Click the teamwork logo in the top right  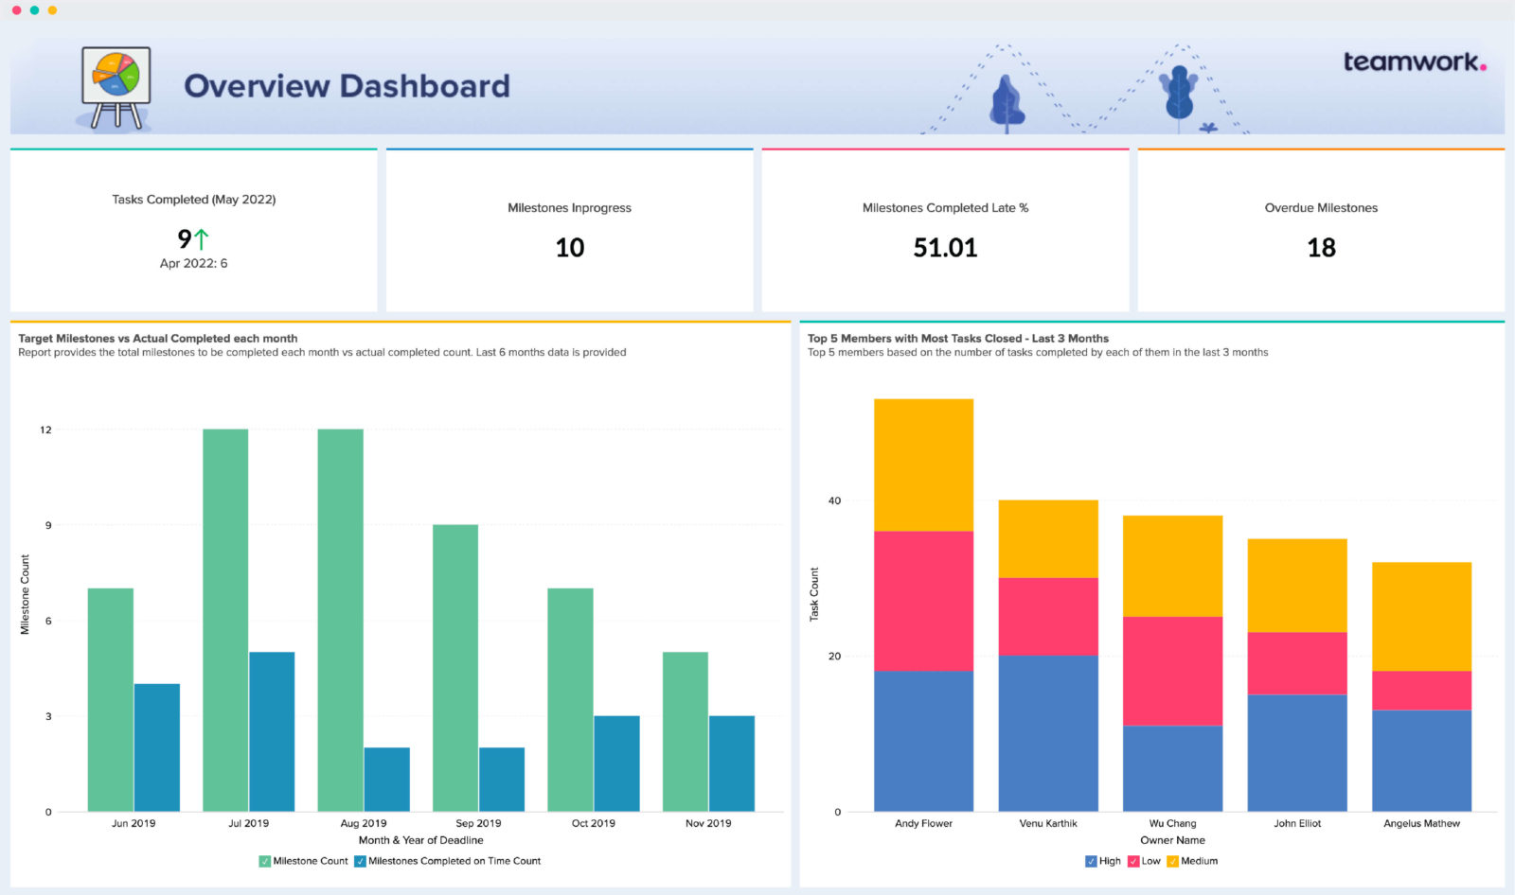[1413, 62]
